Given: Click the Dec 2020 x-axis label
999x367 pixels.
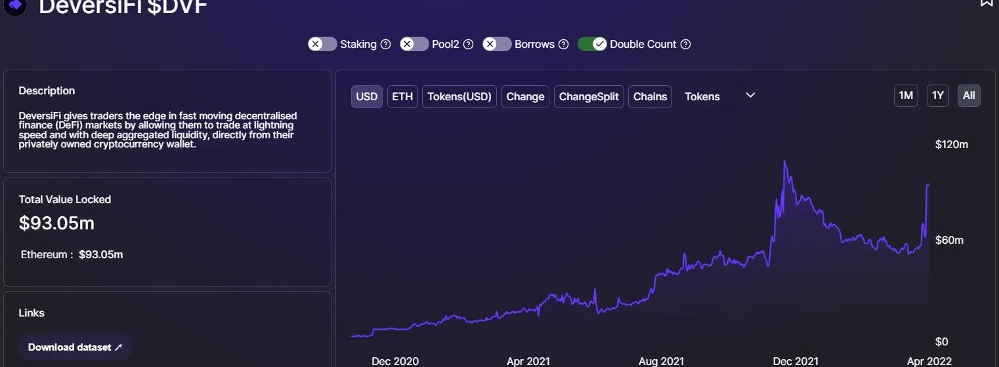Looking at the screenshot, I should [395, 361].
